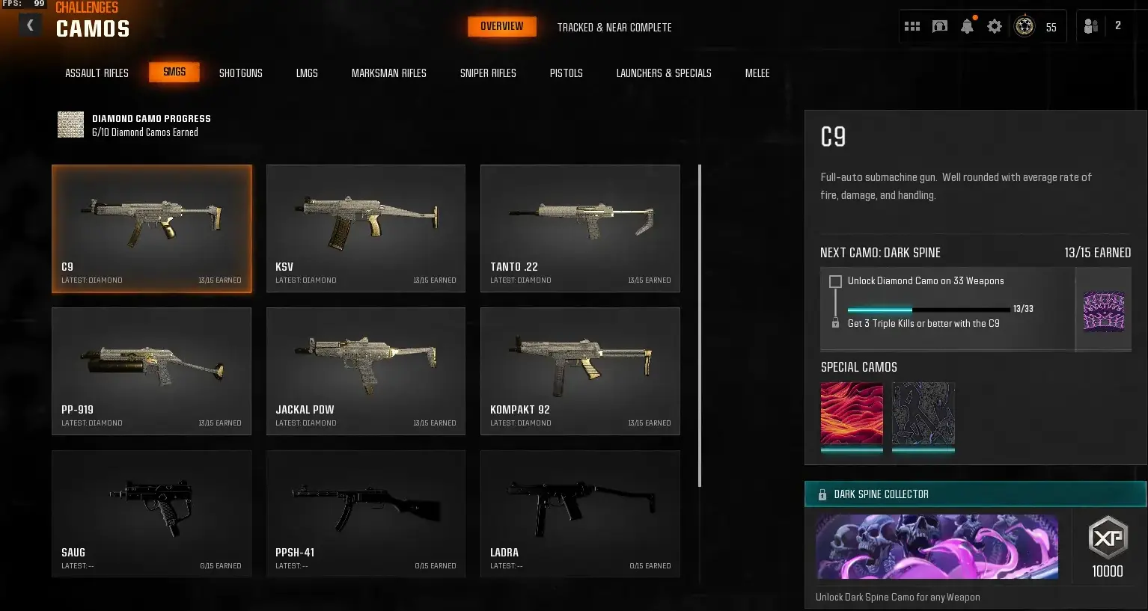The height and width of the screenshot is (611, 1148).
Task: Open the player rank emblem
Action: pyautogui.click(x=1025, y=26)
